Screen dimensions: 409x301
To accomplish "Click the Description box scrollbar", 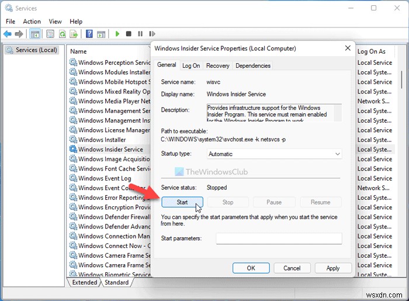I will pyautogui.click(x=338, y=113).
